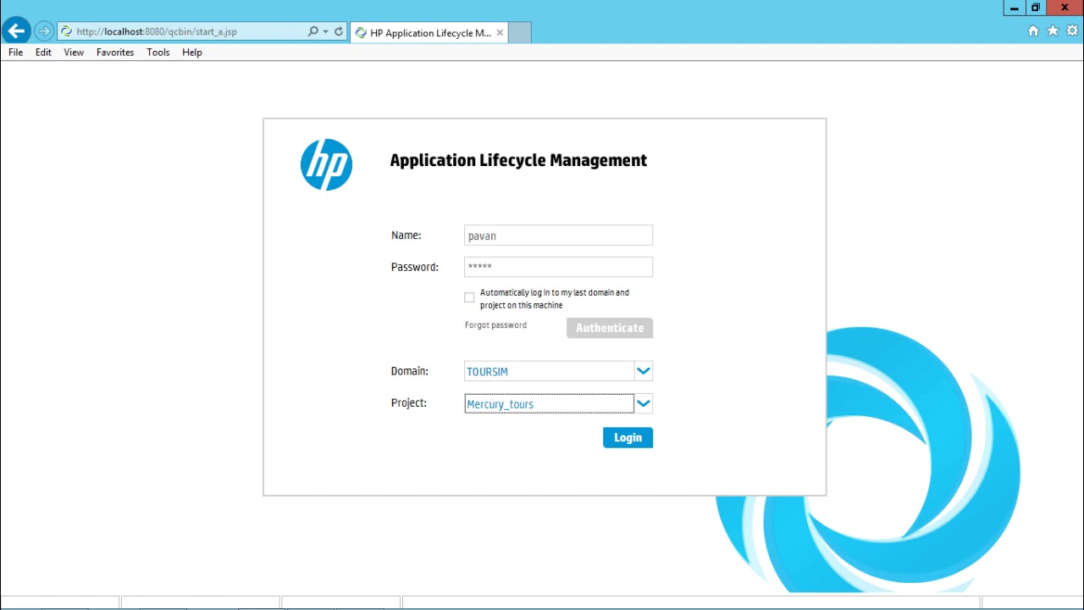Viewport: 1084px width, 610px height.
Task: Open the Help menu
Action: (192, 53)
